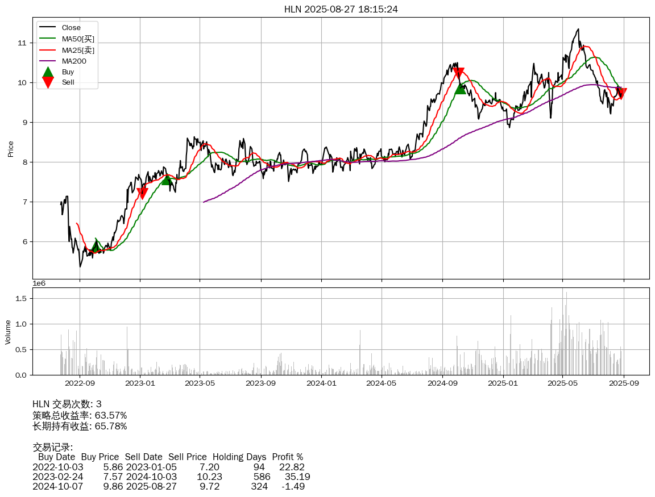Click the 2024-01 x-axis tick label
This screenshot has height=497, width=655.
point(321,383)
